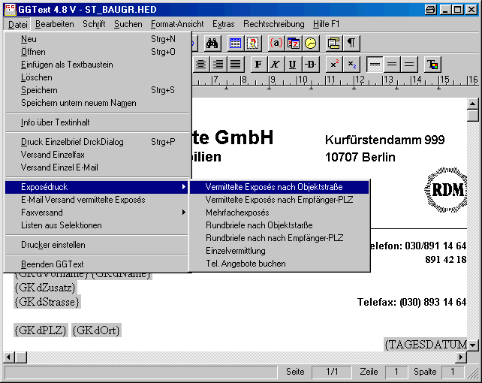
Task: Choose Neu from Datei menu
Action: coord(98,39)
